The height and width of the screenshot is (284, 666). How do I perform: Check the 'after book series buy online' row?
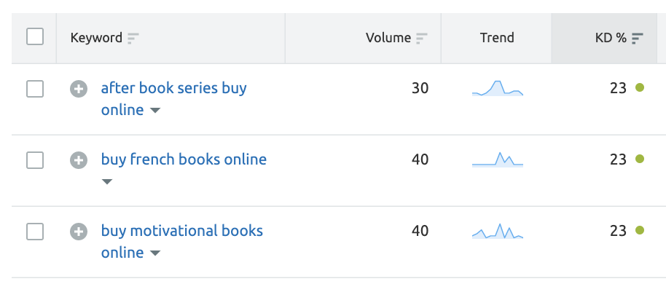(35, 89)
